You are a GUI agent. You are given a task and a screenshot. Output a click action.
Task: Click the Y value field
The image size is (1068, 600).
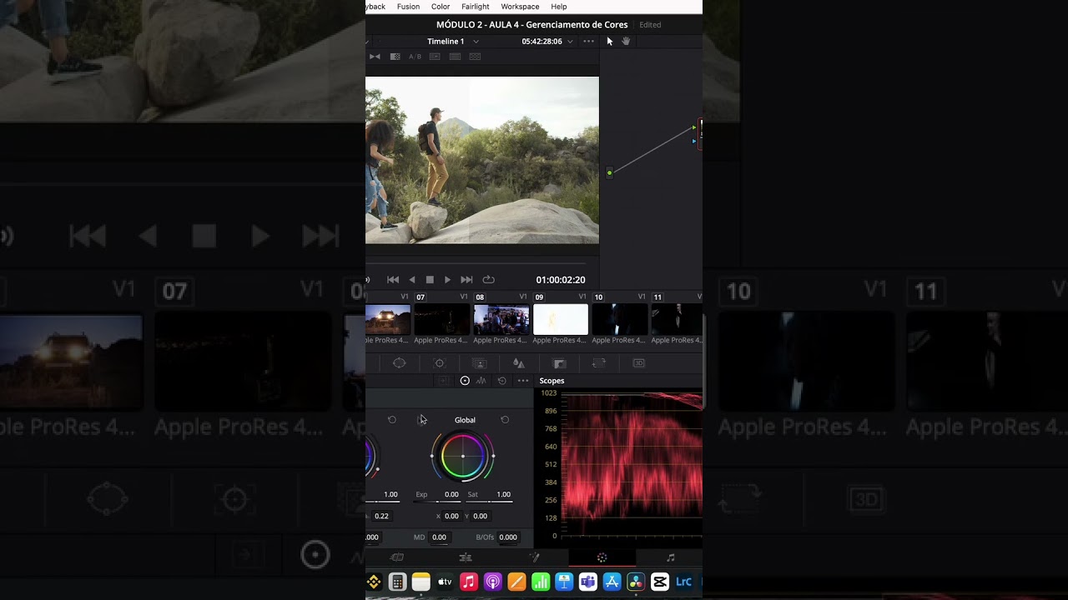click(481, 516)
